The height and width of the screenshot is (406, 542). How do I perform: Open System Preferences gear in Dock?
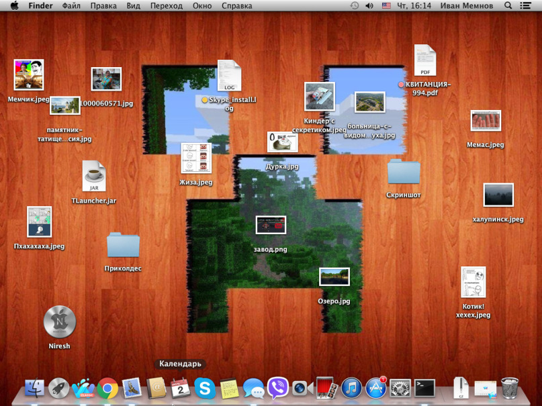pyautogui.click(x=400, y=388)
